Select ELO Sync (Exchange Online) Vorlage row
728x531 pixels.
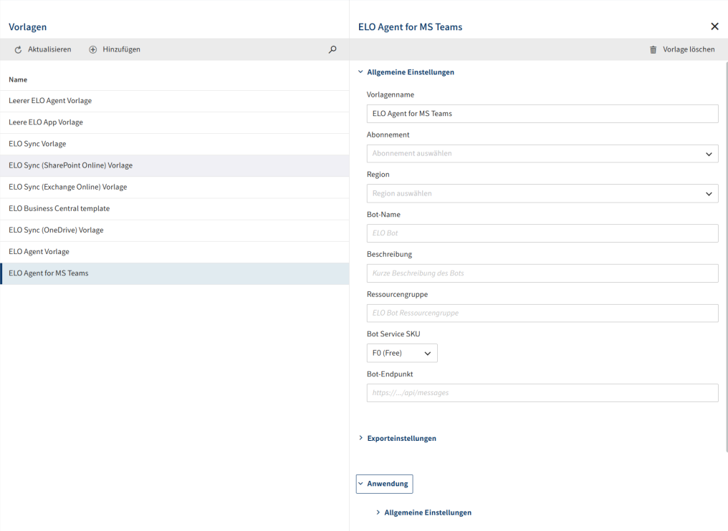[x=175, y=187]
